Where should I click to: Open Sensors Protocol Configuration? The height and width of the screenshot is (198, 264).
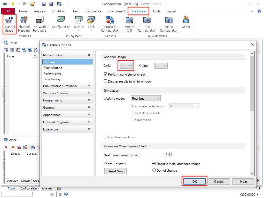point(110,24)
